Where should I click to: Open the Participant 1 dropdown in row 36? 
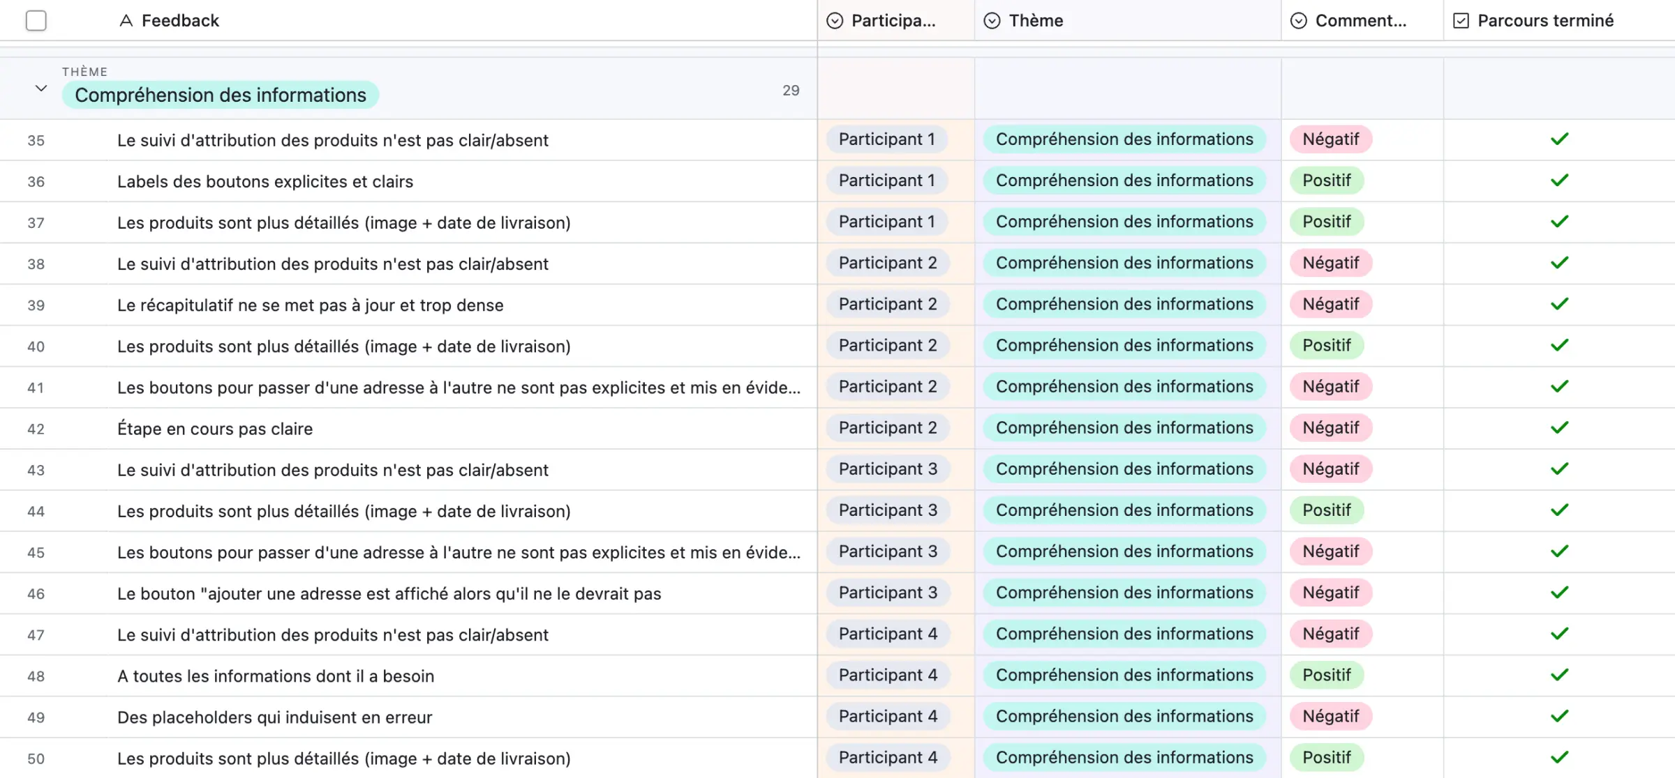tap(886, 181)
